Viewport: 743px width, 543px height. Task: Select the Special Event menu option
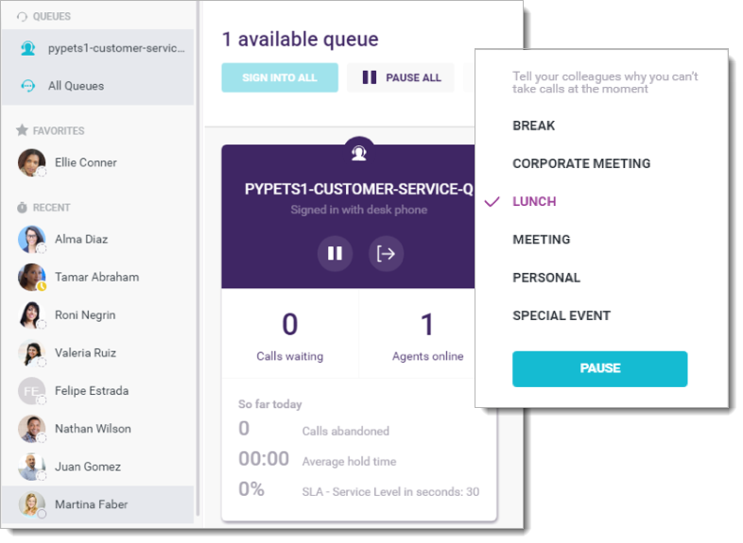pos(562,315)
